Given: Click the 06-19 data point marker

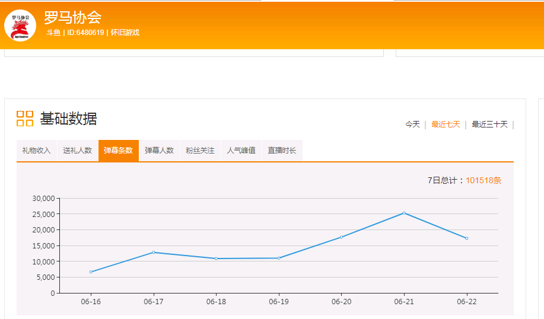Looking at the screenshot, I should coord(279,258).
